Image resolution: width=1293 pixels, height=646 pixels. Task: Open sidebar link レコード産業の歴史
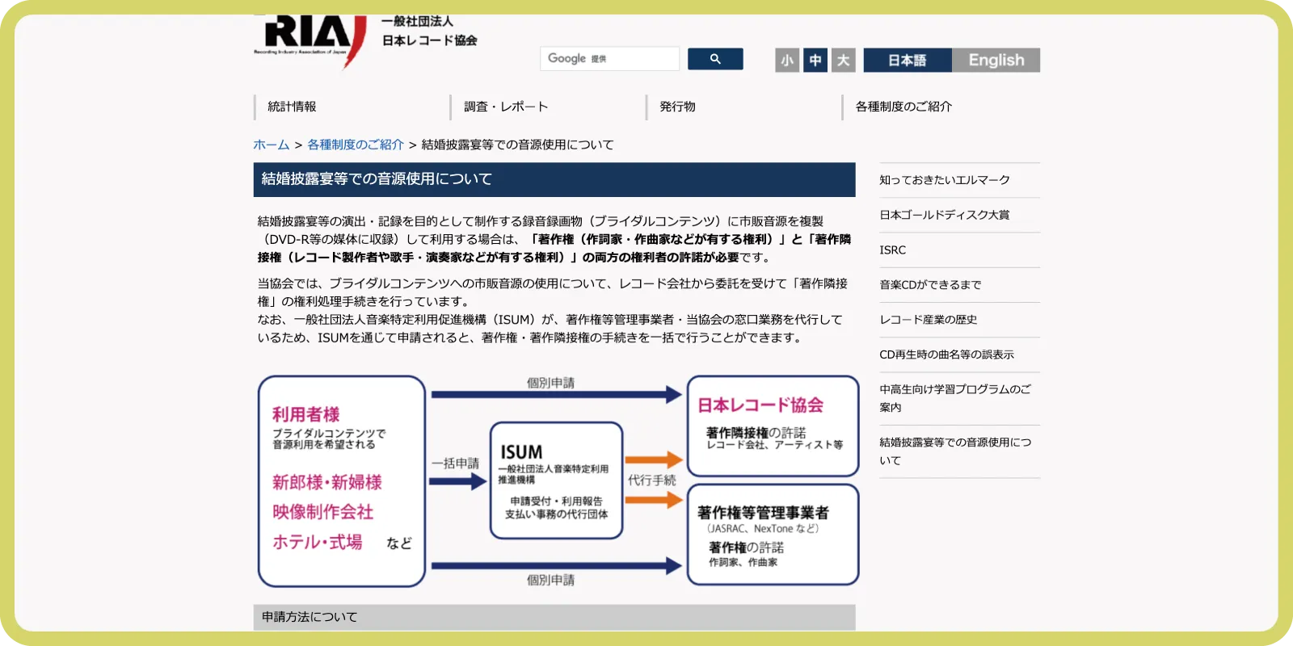click(x=929, y=320)
